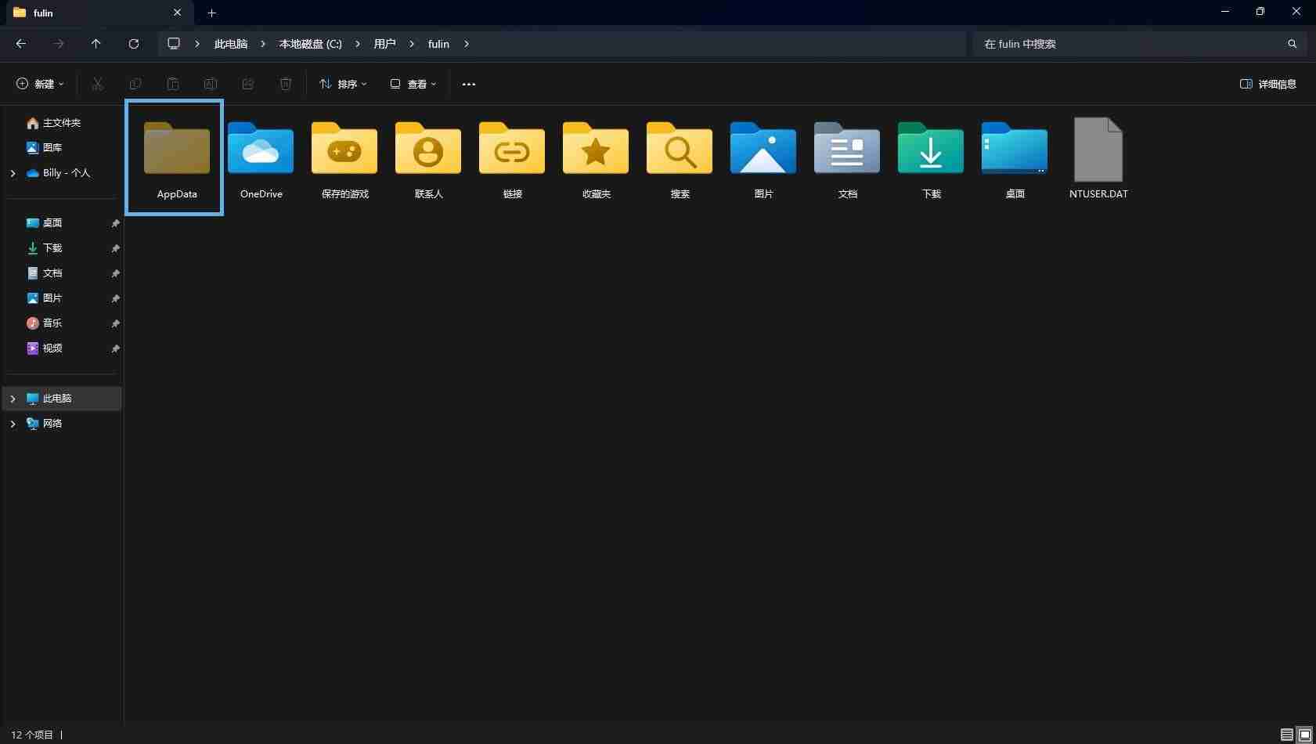Click the 剪切 scissors icon in toolbar

tap(97, 84)
